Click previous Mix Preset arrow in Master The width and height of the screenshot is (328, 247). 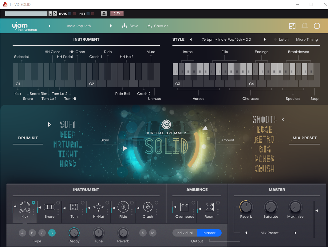246,233
